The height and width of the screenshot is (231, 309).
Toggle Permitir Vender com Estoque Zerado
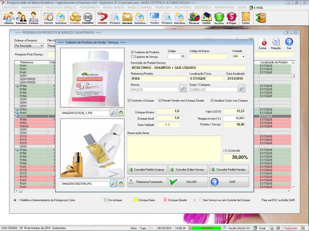(160, 100)
